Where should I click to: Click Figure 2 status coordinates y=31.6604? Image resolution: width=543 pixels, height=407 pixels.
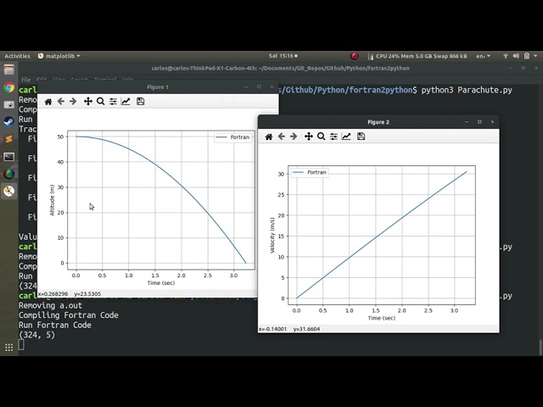pos(306,329)
